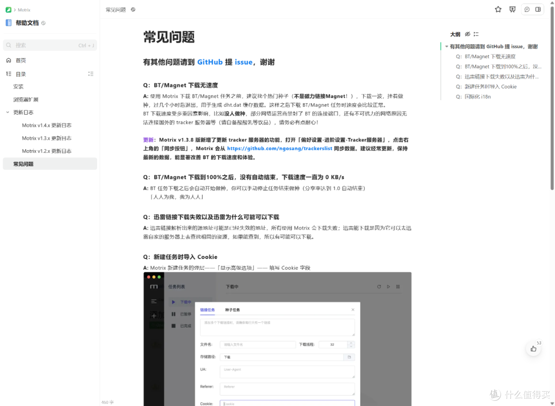The width and height of the screenshot is (555, 406).
Task: Open the 浏览器扩展 document
Action: [x=26, y=100]
